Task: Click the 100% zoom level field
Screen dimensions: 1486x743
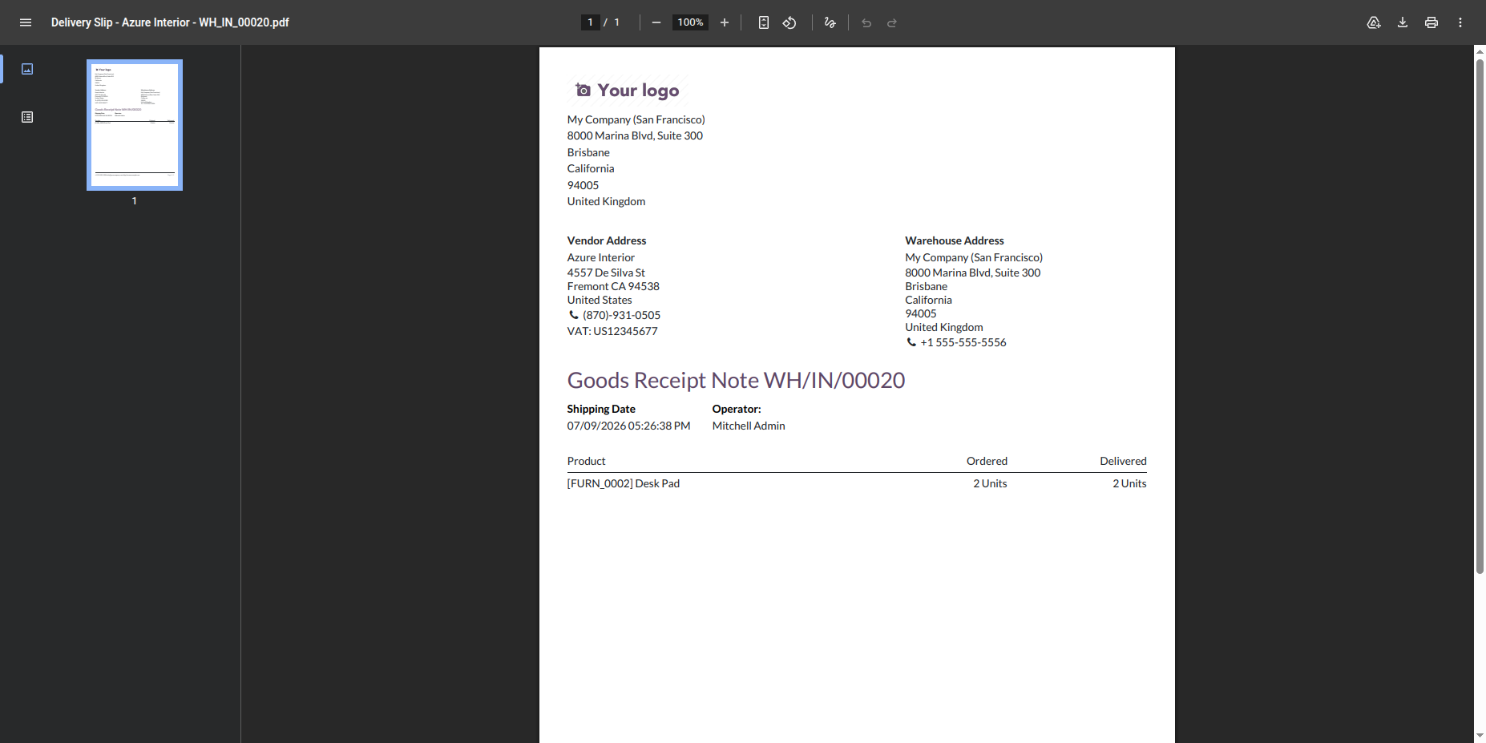Action: coord(690,22)
